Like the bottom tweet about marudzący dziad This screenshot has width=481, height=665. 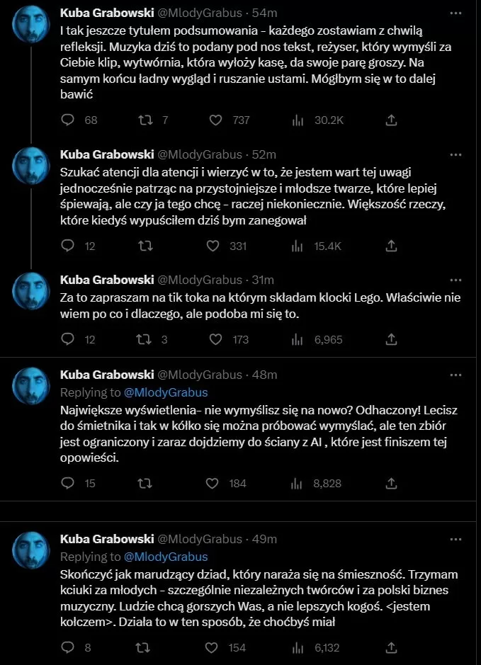coord(213,647)
